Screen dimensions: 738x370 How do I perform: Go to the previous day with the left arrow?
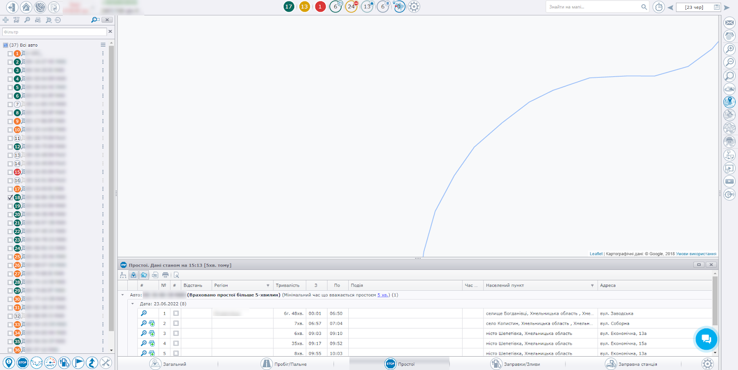670,7
